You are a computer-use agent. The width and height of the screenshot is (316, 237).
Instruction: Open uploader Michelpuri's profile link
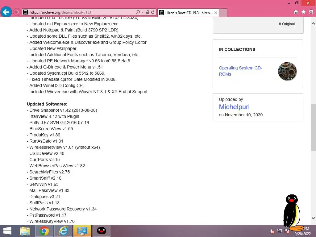click(x=234, y=107)
